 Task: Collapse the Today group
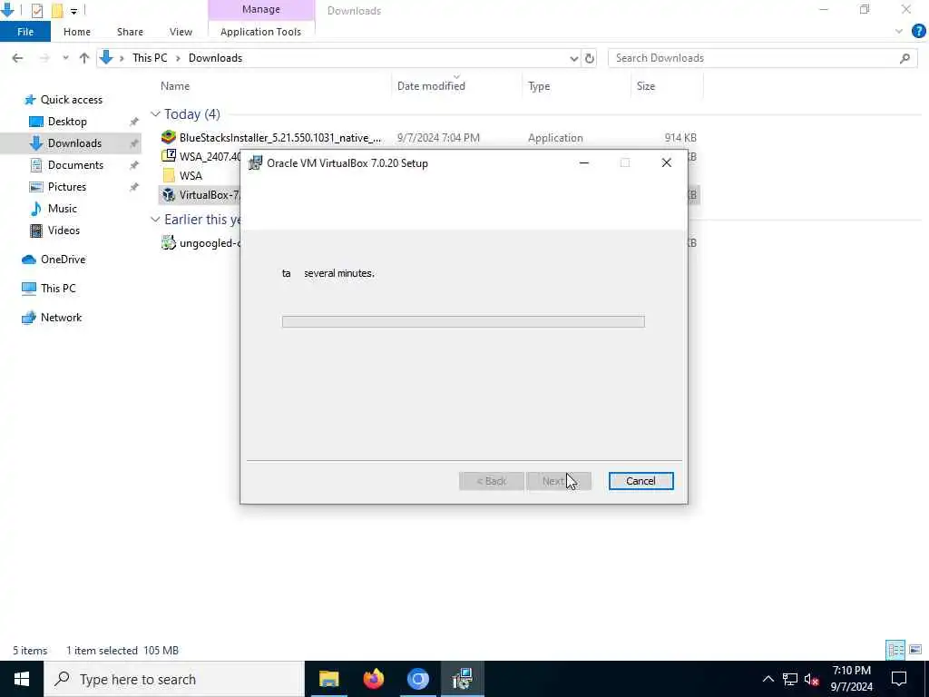tap(155, 113)
